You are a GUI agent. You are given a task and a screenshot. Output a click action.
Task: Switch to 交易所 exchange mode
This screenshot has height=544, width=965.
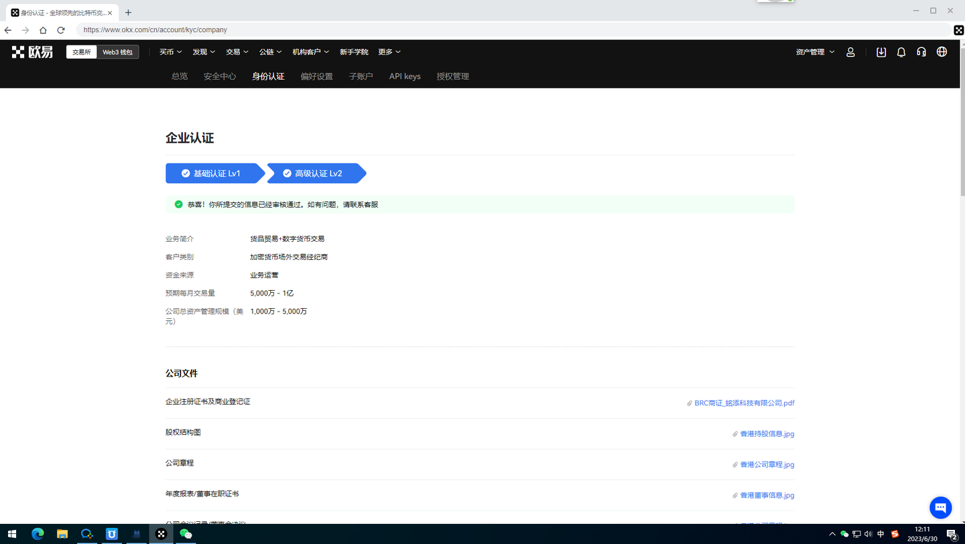(x=82, y=52)
